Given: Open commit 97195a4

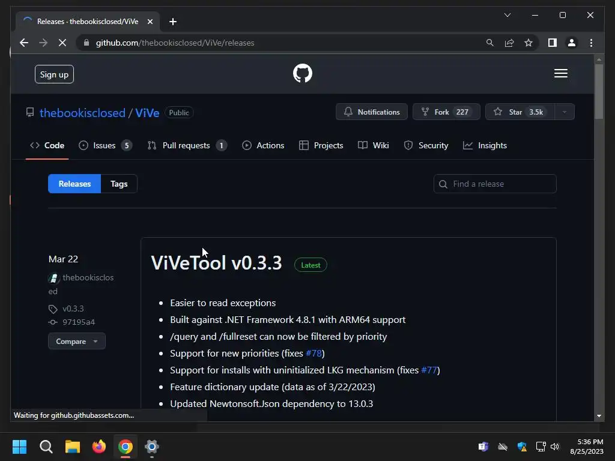Looking at the screenshot, I should pyautogui.click(x=79, y=322).
